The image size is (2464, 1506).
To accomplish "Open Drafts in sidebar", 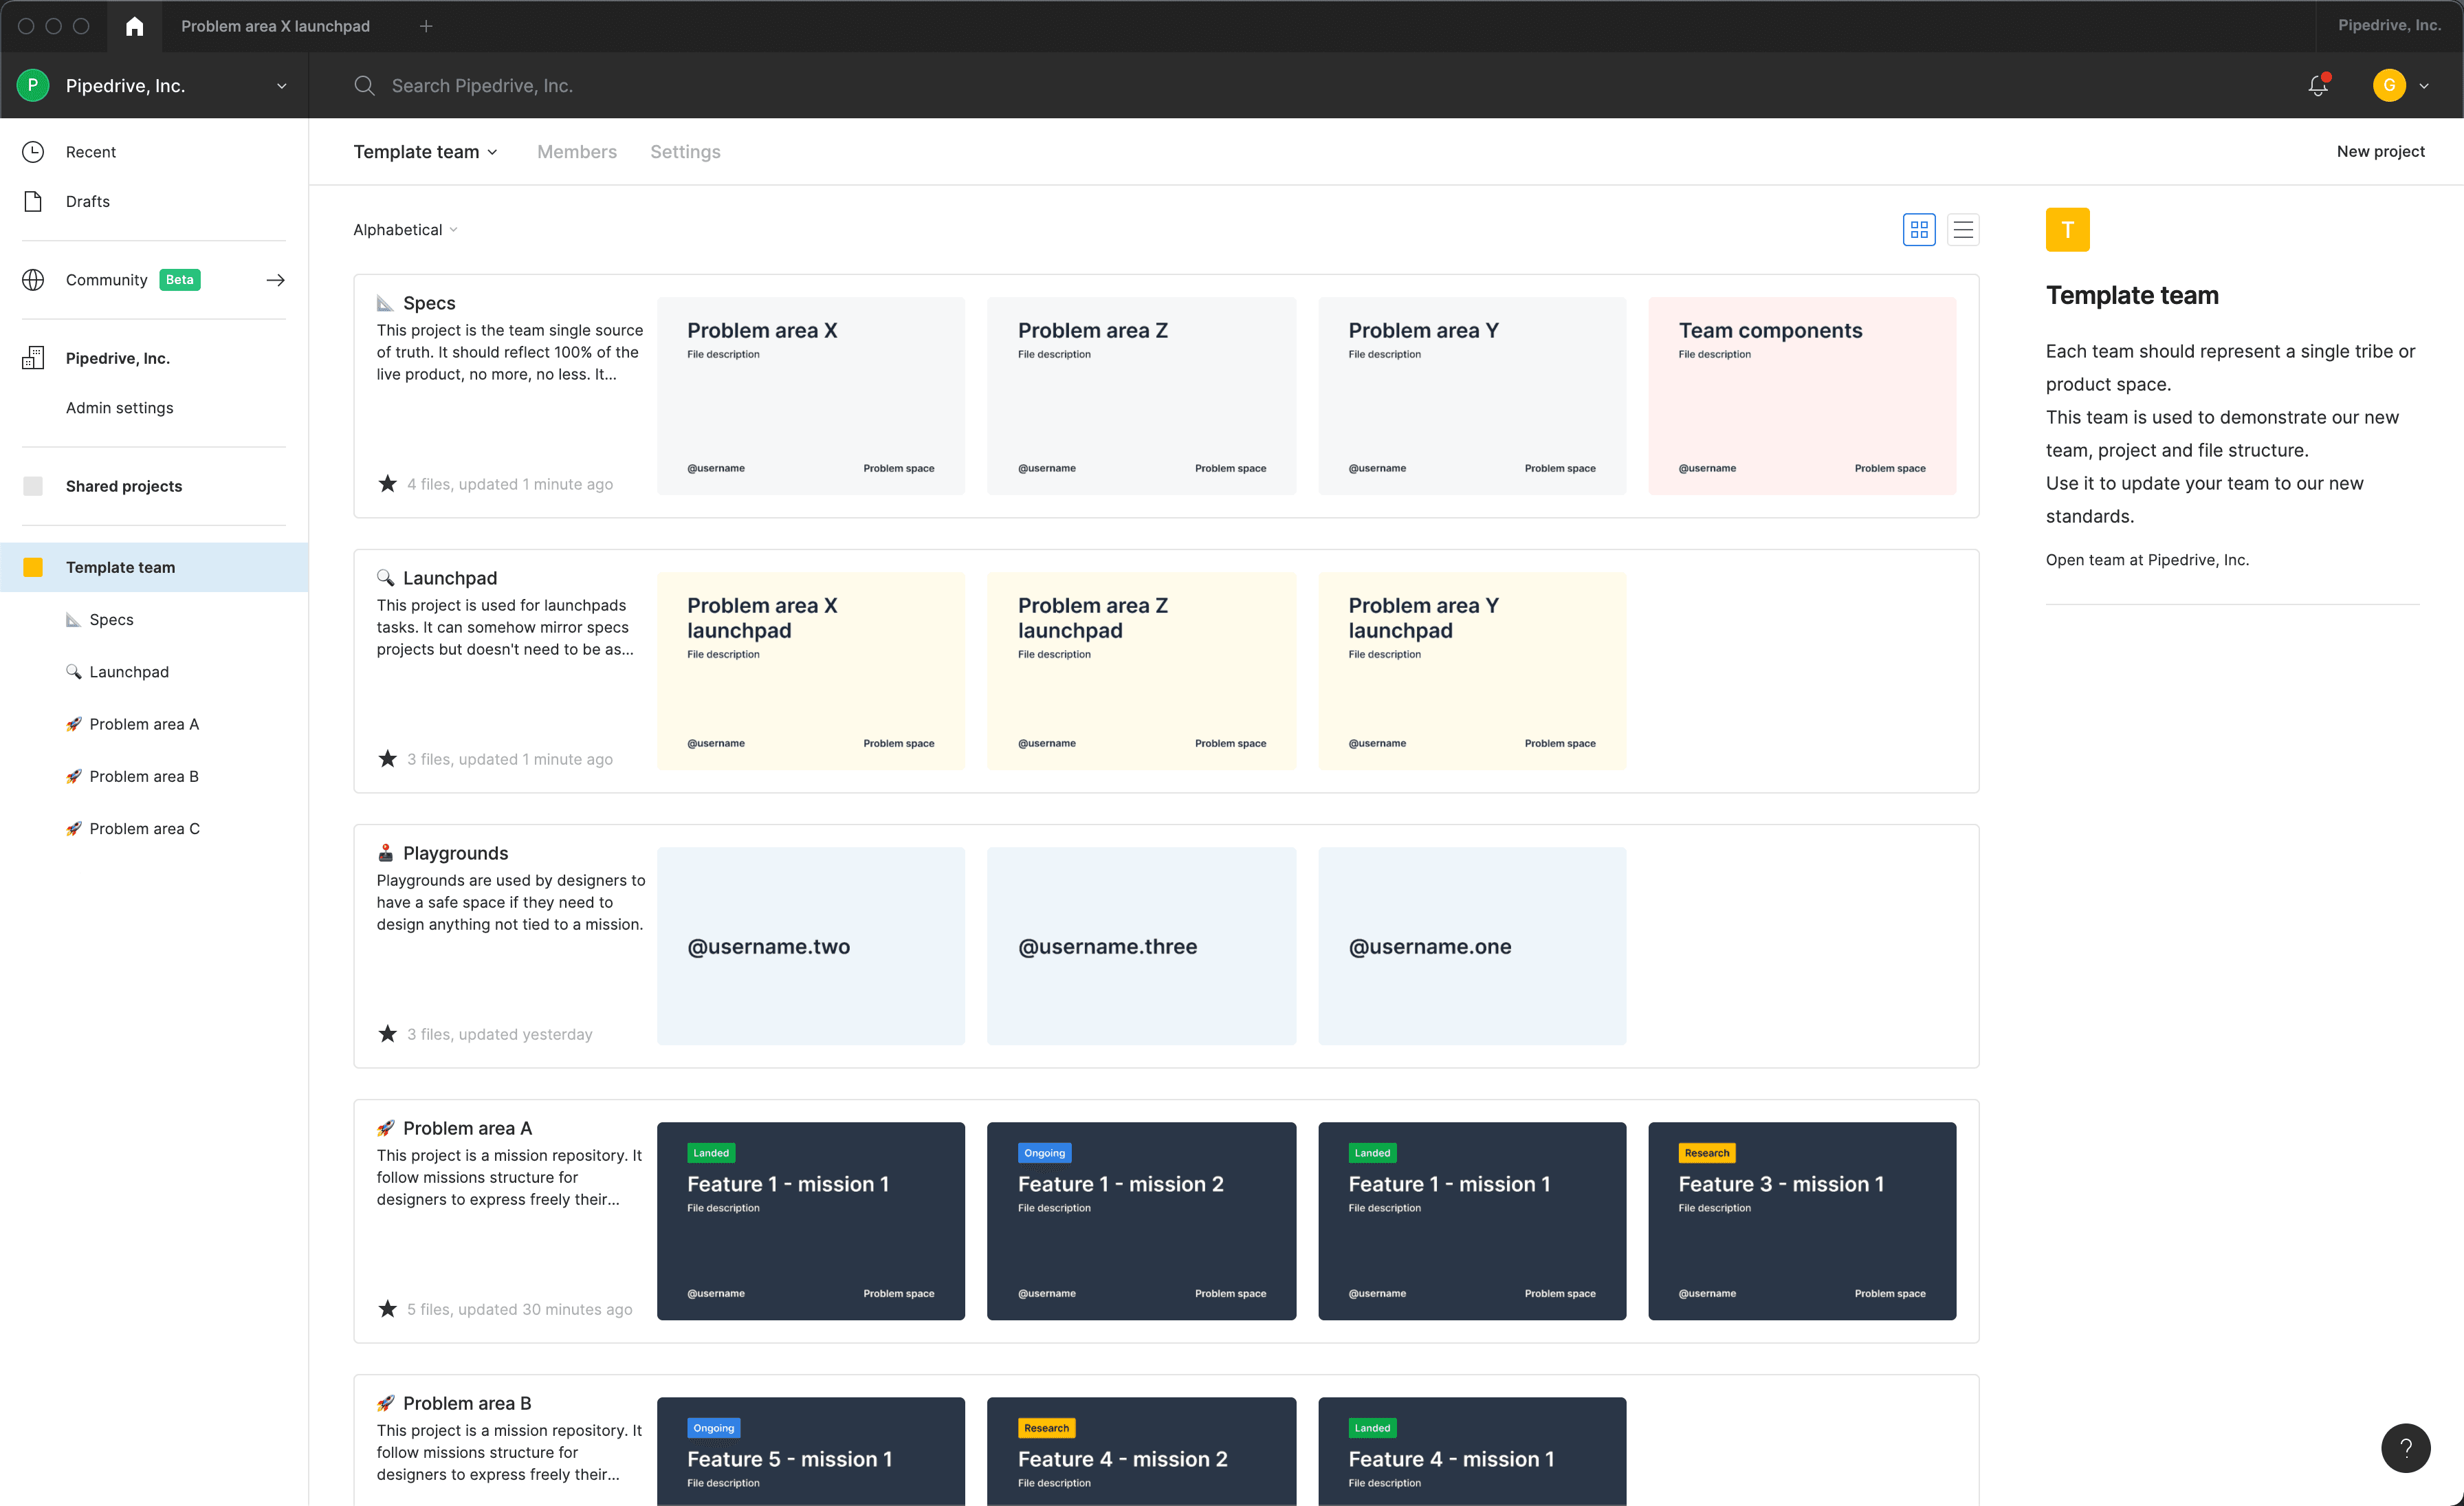I will pyautogui.click(x=87, y=201).
